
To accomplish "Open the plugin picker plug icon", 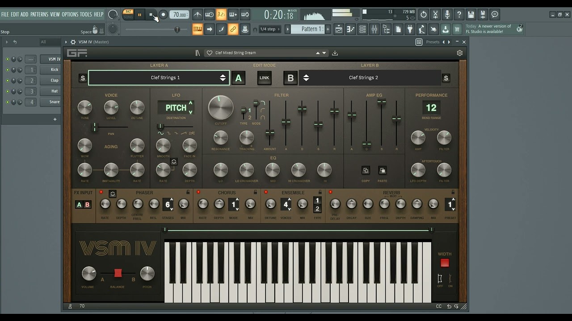I will coord(410,29).
